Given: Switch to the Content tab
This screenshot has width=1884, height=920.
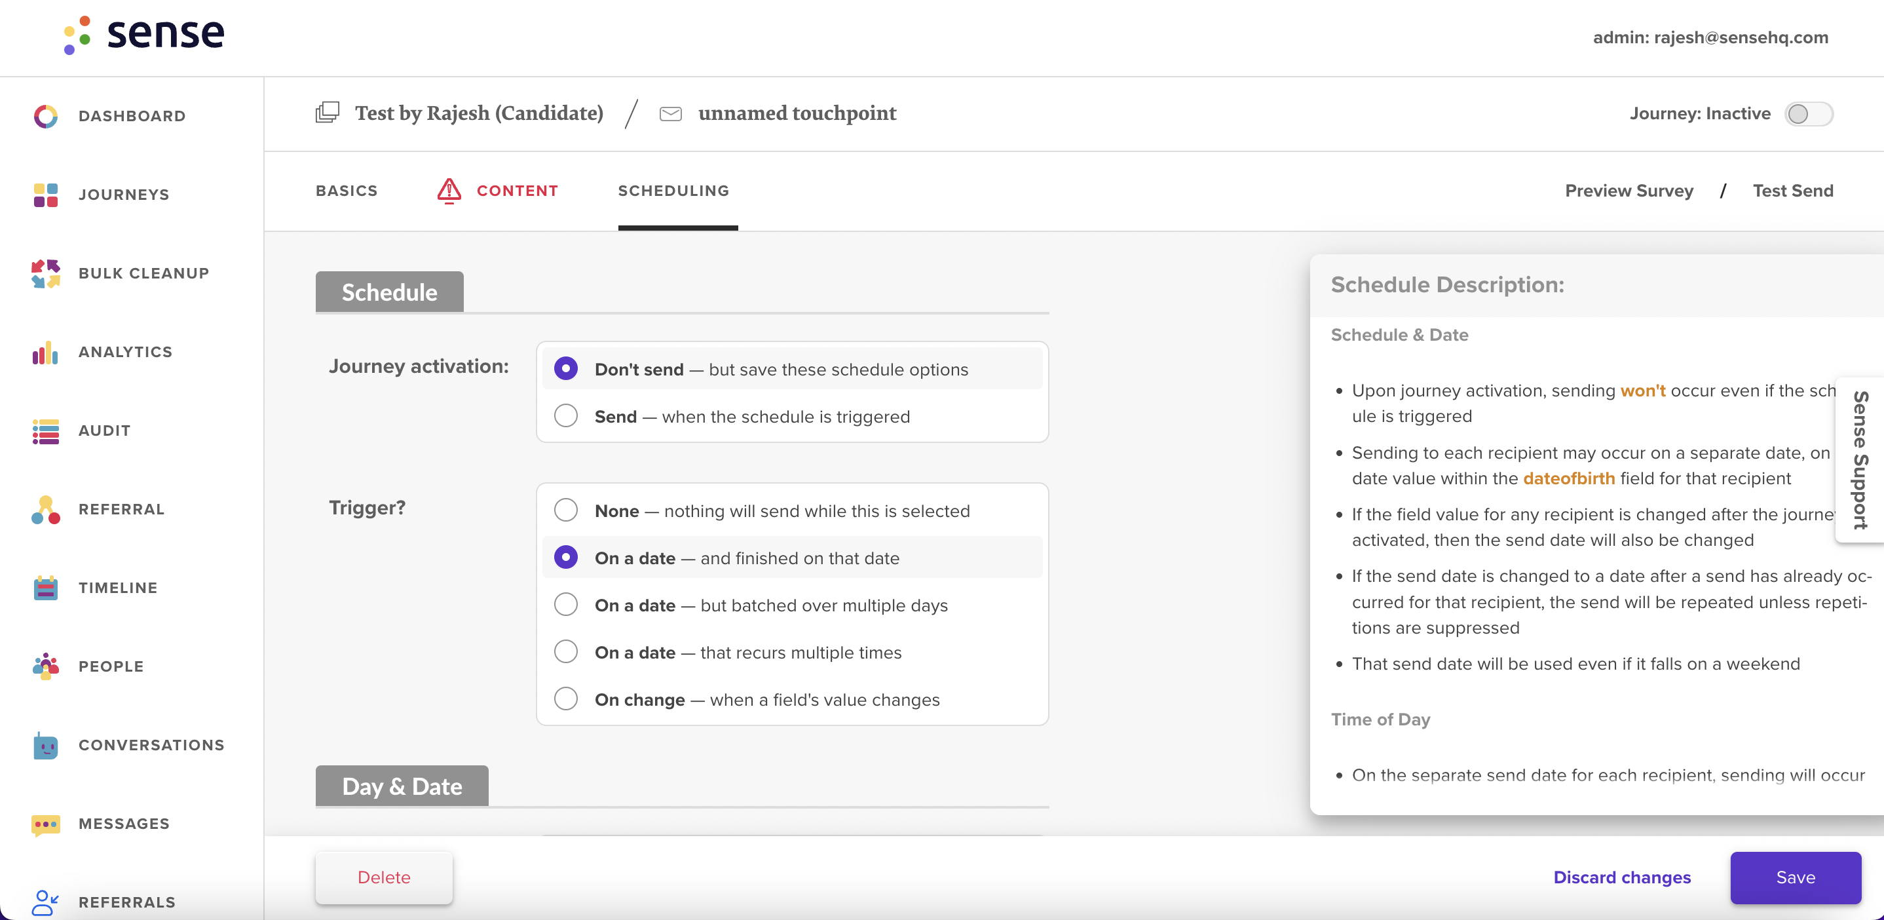Looking at the screenshot, I should (x=517, y=191).
